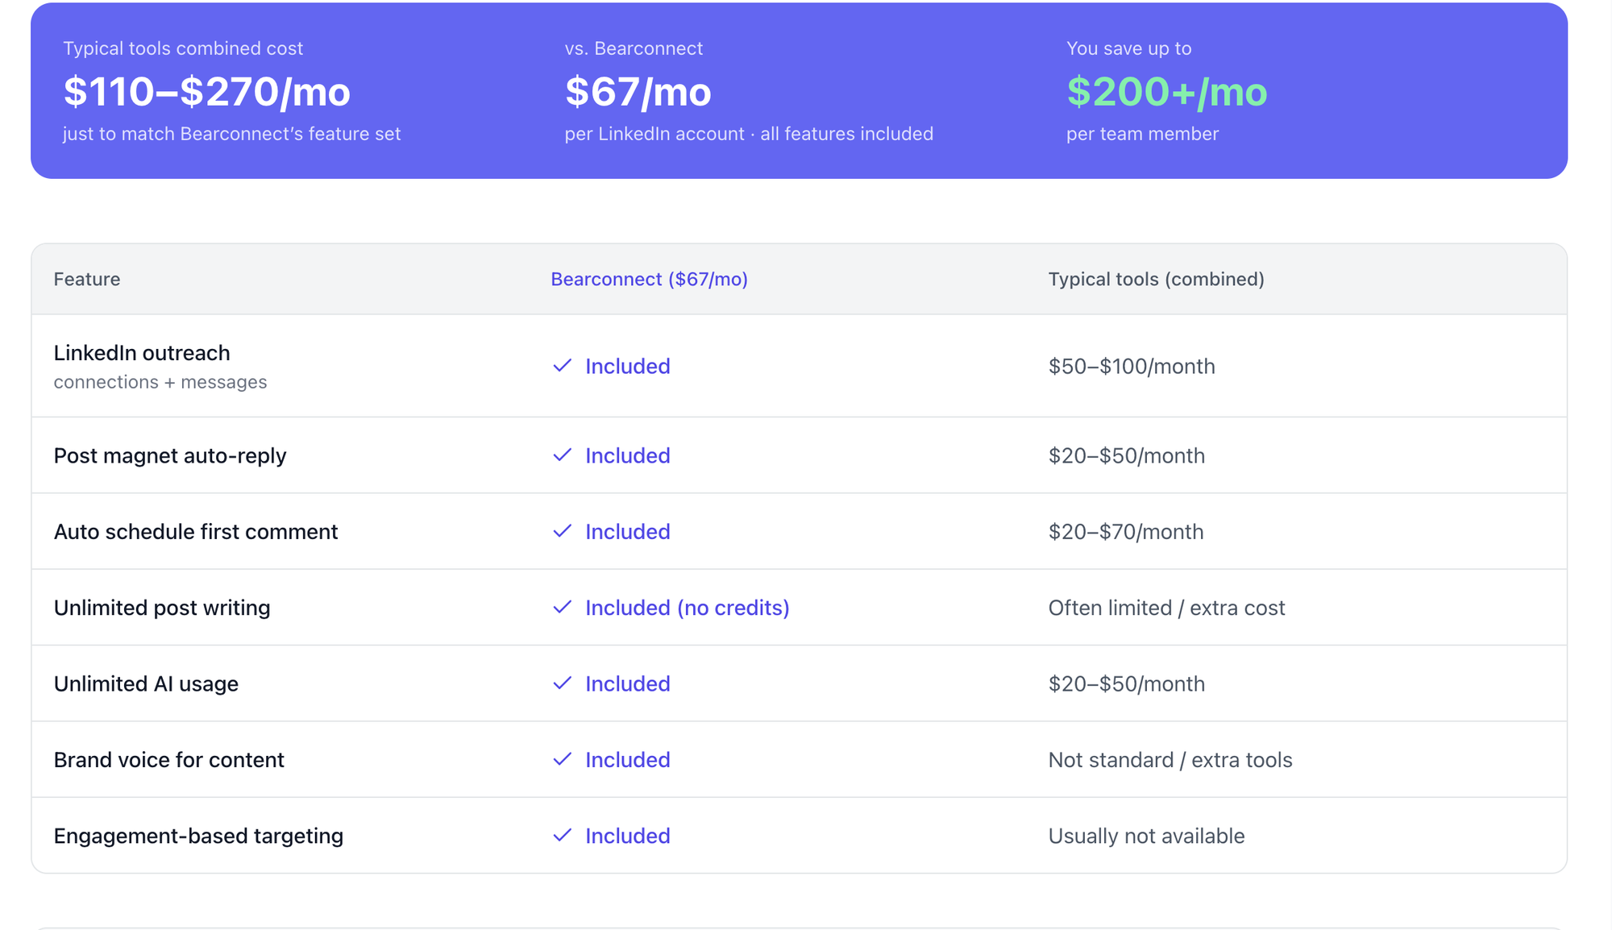Click the "LinkedIn outreach" feature name
Viewport: 1612px width, 930px height.
[x=142, y=353]
